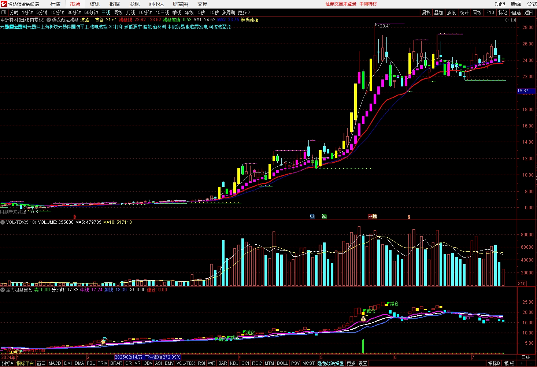Expand 更多 periods chevron
Screen dimensions: 537x367
pyautogui.click(x=244, y=12)
